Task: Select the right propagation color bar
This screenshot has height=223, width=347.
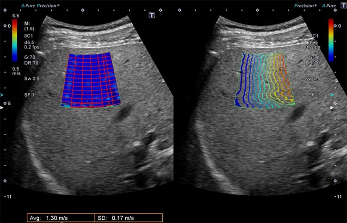Action: click(x=331, y=40)
